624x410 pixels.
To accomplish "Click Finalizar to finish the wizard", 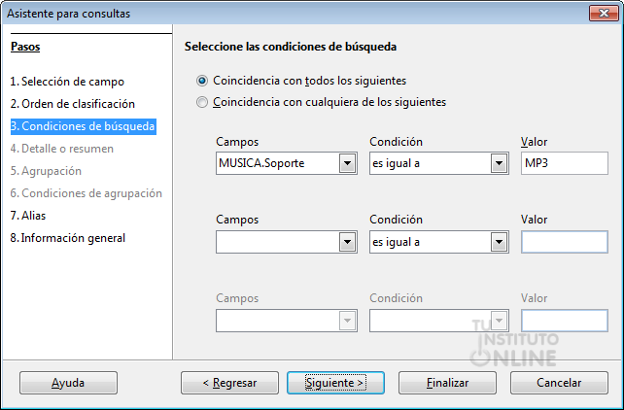I will click(x=447, y=383).
